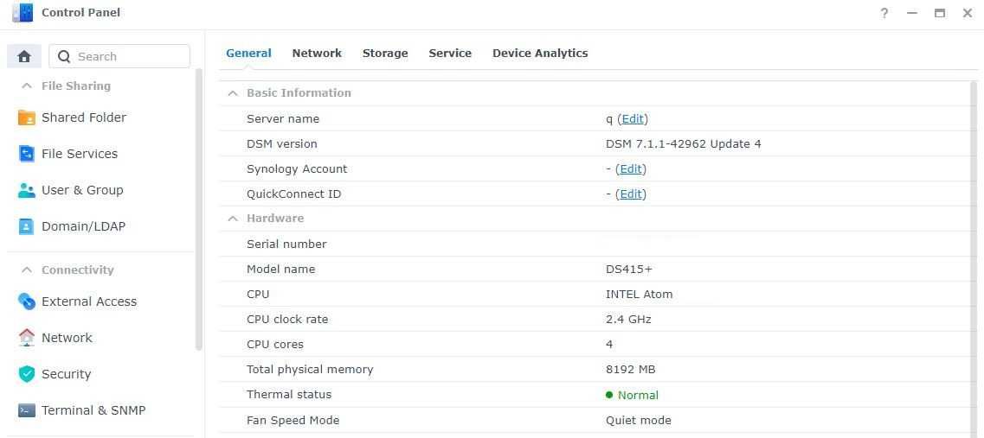Collapse the Basic Information group
This screenshot has height=438, width=984.
233,92
